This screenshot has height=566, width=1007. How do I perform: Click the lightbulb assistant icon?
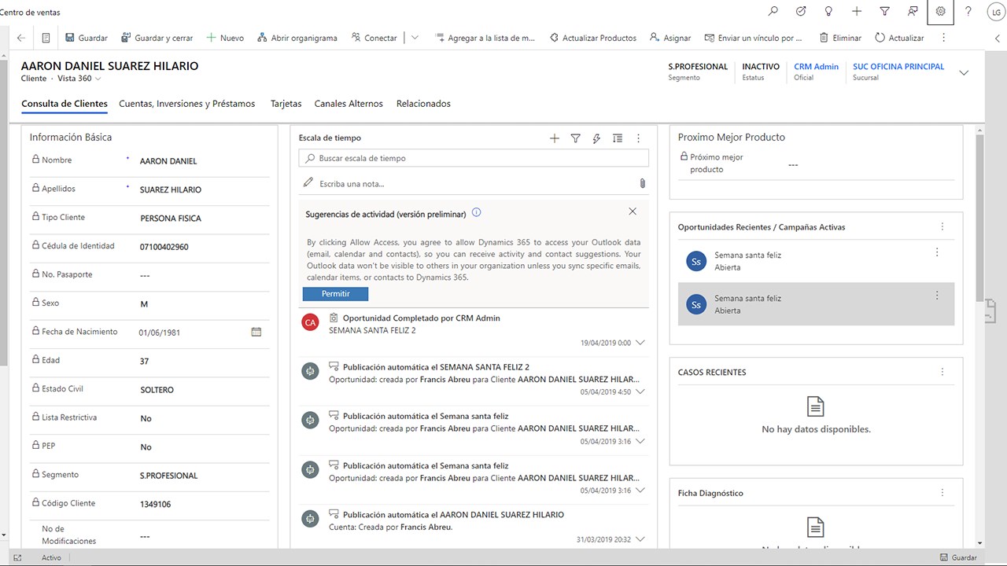click(x=828, y=12)
